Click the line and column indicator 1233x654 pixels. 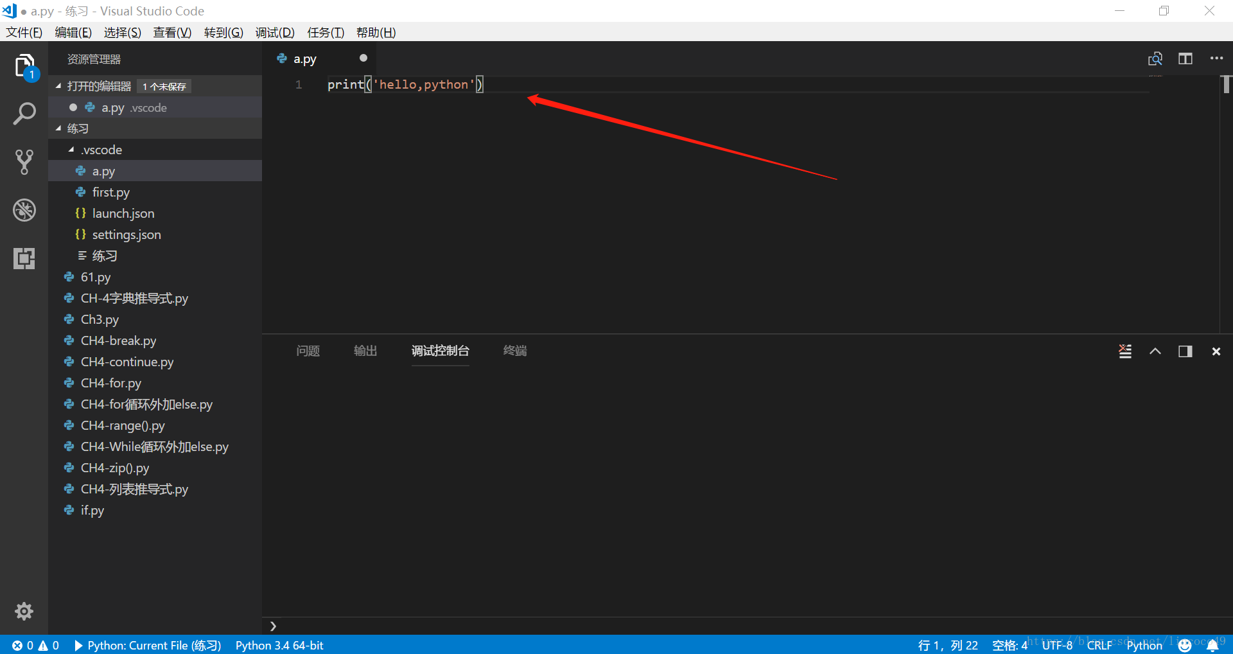tap(948, 645)
